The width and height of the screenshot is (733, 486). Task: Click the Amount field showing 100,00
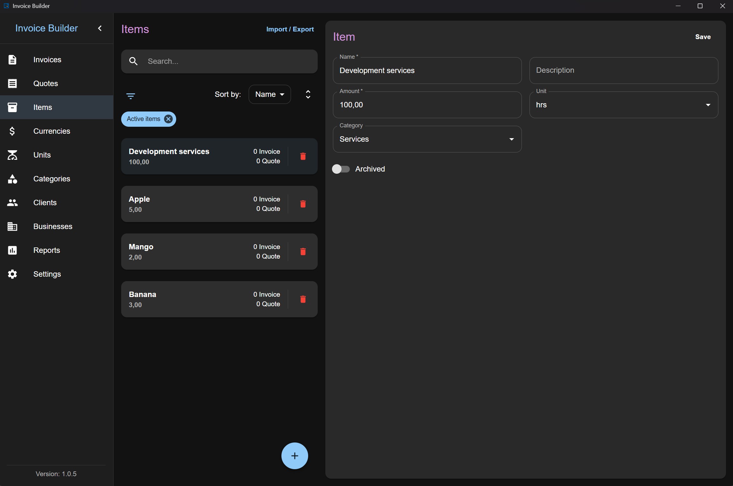427,105
